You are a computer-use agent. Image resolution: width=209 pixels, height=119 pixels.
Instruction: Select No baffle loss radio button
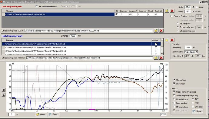point(178,23)
